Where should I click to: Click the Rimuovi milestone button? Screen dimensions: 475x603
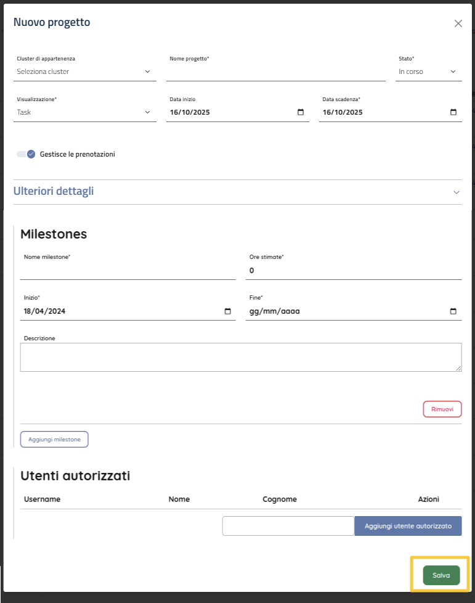(442, 409)
